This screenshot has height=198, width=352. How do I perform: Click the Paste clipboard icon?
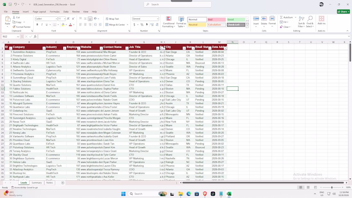(x=7, y=19)
